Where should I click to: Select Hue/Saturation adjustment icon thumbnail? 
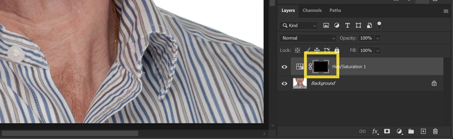click(x=300, y=67)
